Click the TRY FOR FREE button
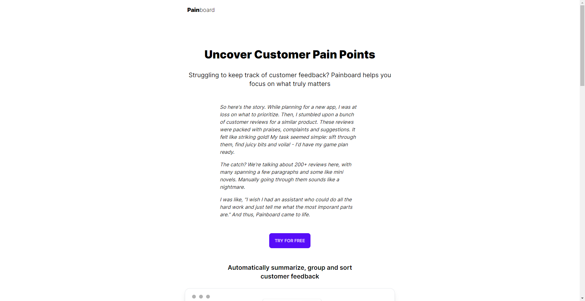 pos(290,241)
